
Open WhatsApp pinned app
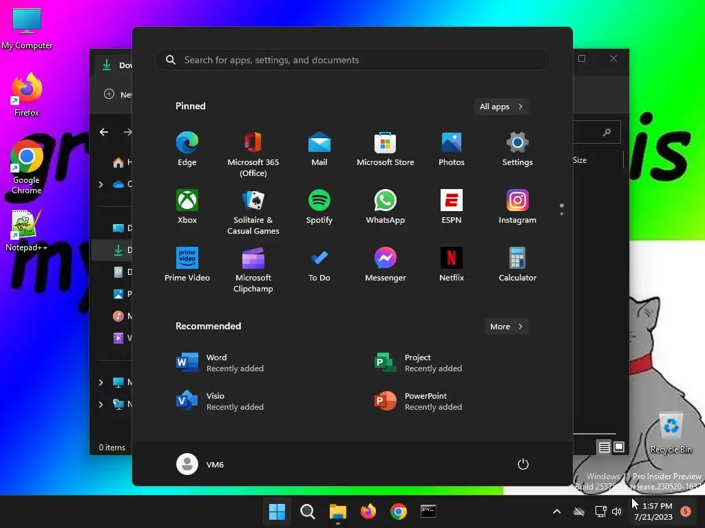386,206
